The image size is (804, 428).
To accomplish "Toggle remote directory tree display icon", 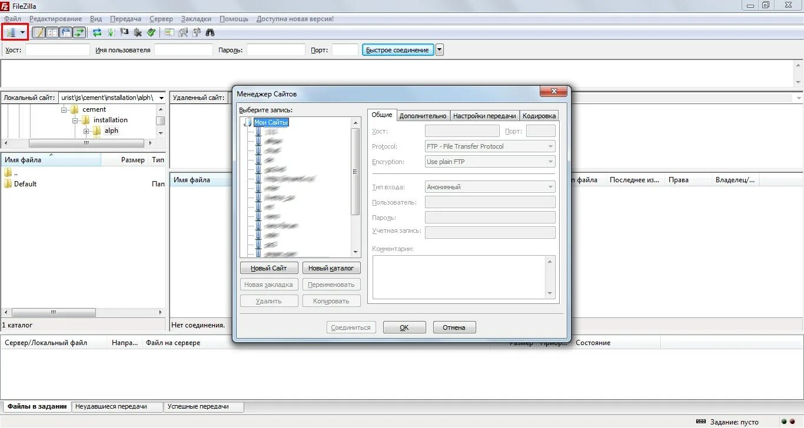I will pyautogui.click(x=65, y=32).
